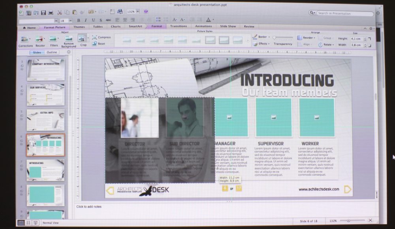395x229 pixels.
Task: Toggle Italic formatting
Action: pyautogui.click(x=86, y=20)
